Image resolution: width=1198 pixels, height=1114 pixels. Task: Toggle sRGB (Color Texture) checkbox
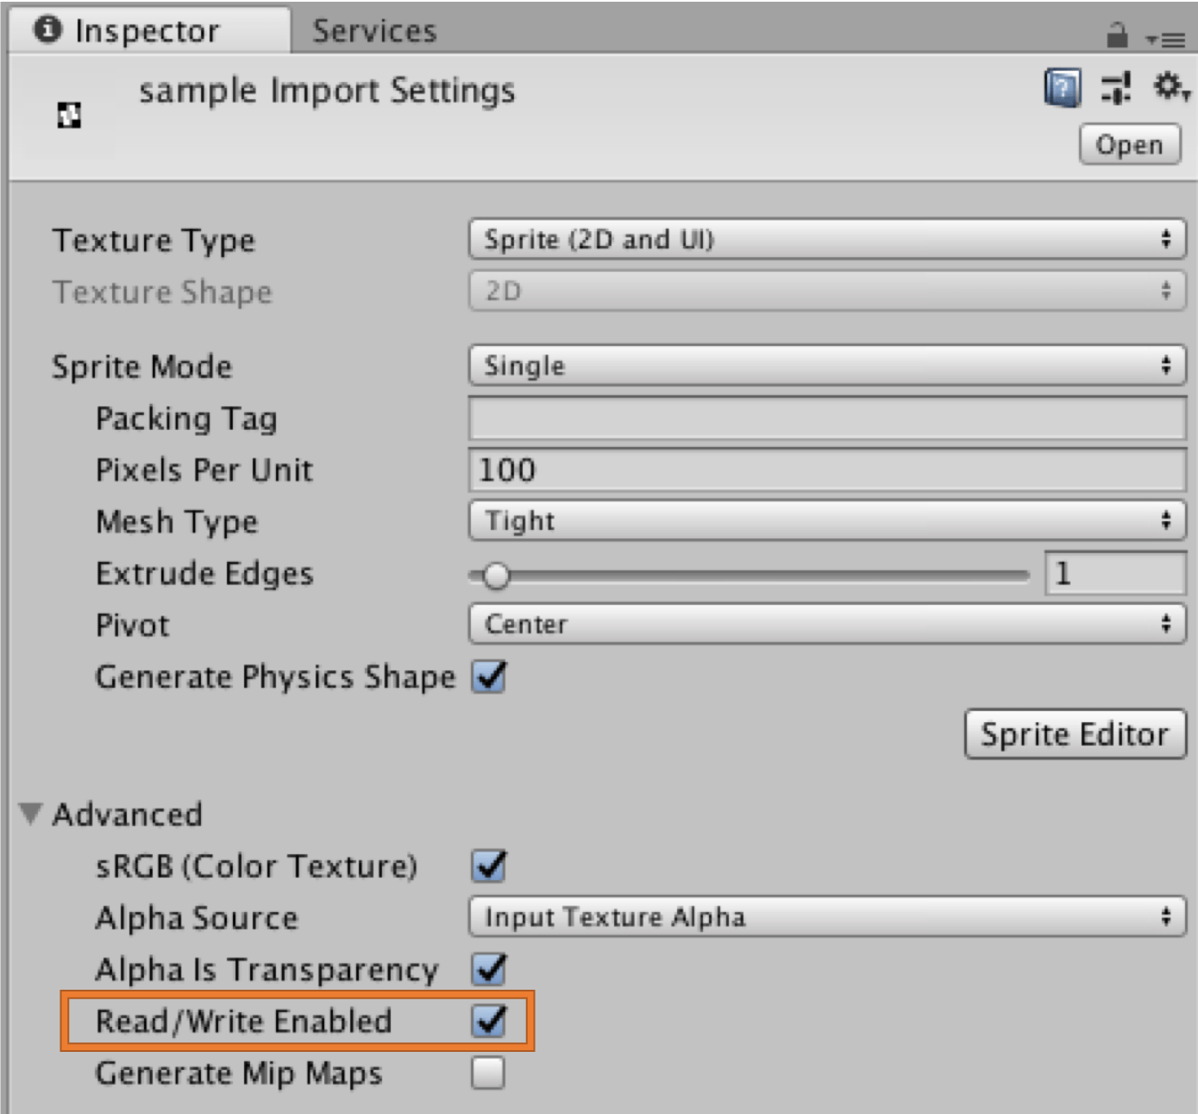tap(489, 865)
